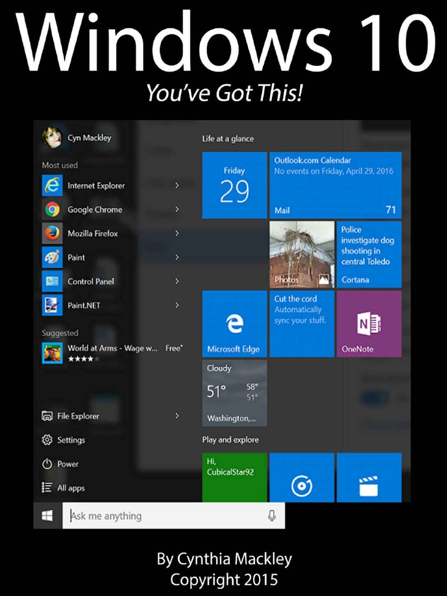
Task: Click 'File Explorer' text label
Action: pyautogui.click(x=79, y=416)
